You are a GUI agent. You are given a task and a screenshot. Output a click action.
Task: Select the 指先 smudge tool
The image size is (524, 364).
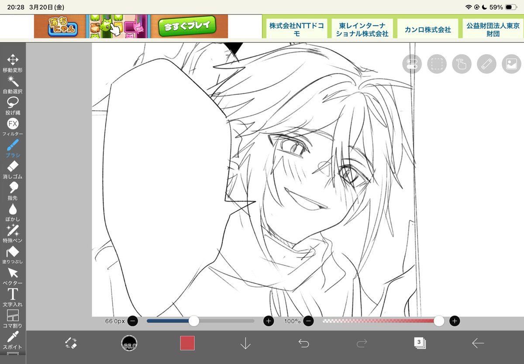[13, 192]
